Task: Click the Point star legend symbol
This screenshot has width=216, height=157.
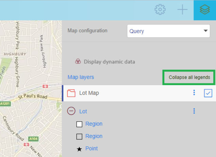Action: pos(79,149)
